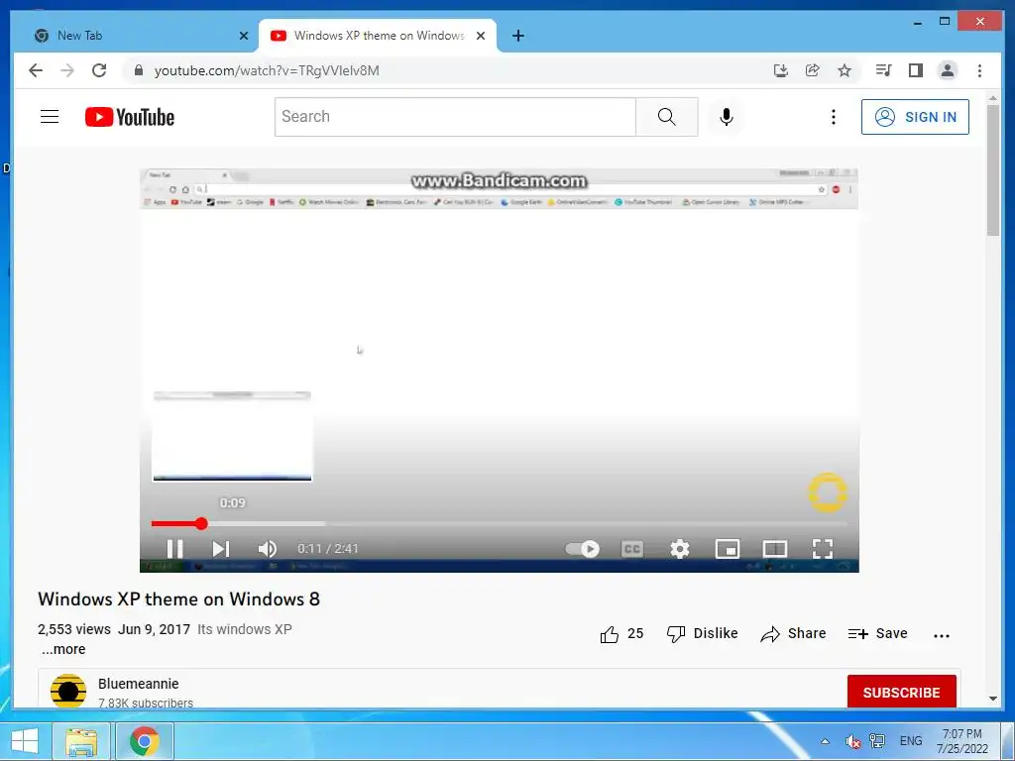Open YouTube hamburger guide menu
Viewport: 1015px width, 761px height.
(x=50, y=117)
